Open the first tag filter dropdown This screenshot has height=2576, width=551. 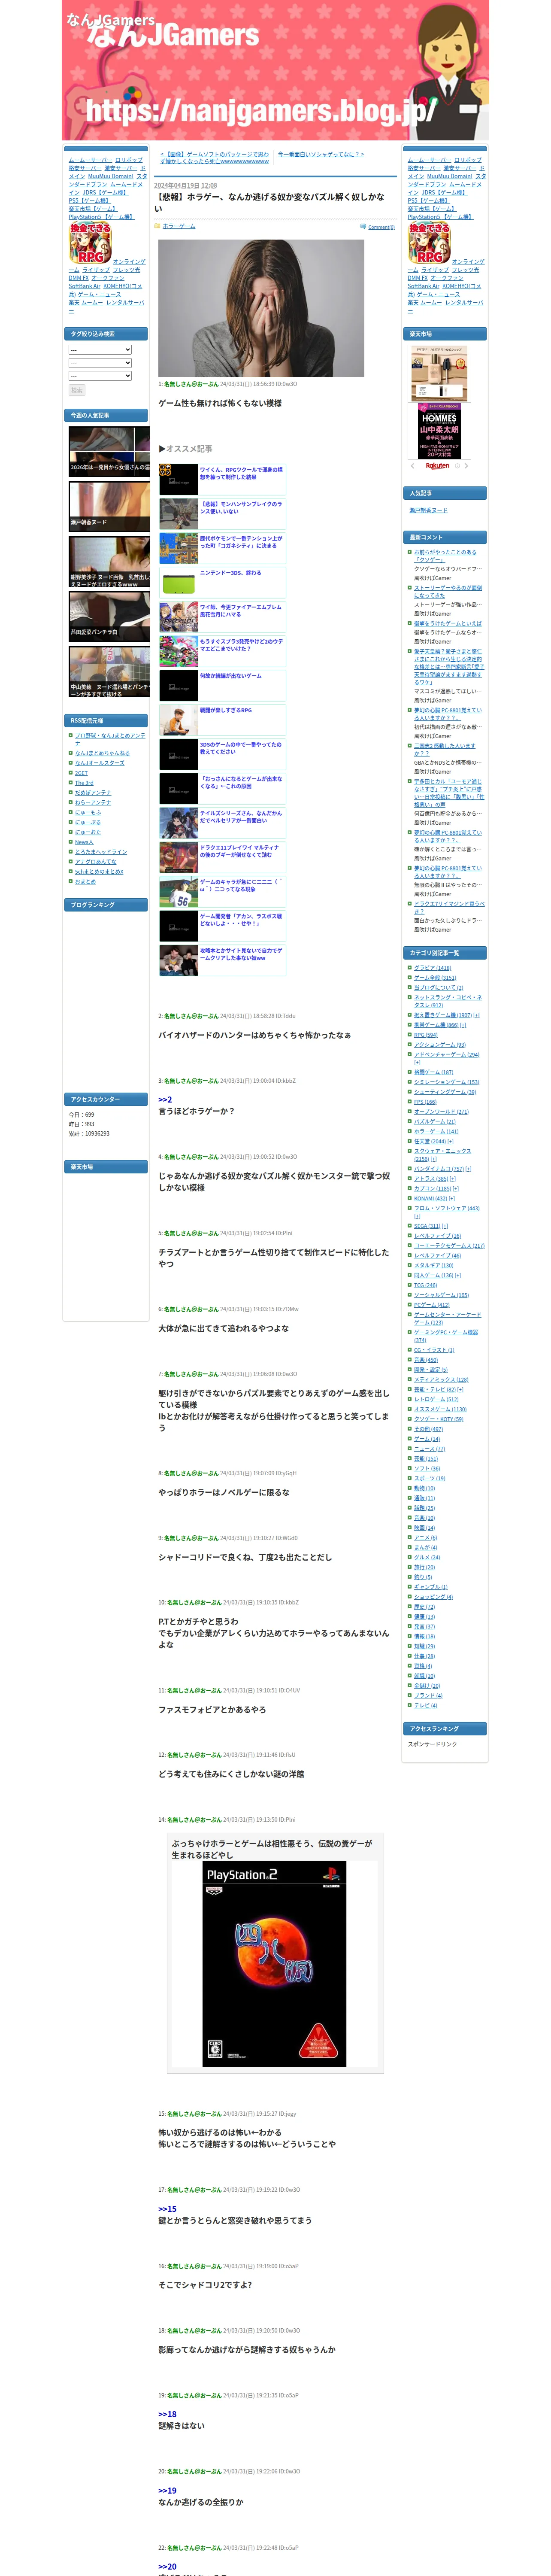(100, 350)
